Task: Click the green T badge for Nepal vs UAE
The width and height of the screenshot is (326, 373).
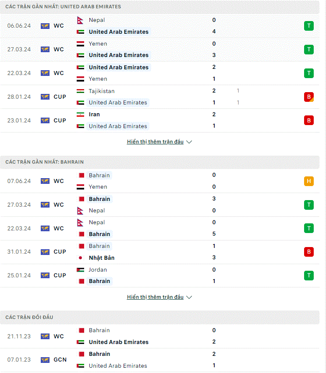Action: tap(308, 26)
